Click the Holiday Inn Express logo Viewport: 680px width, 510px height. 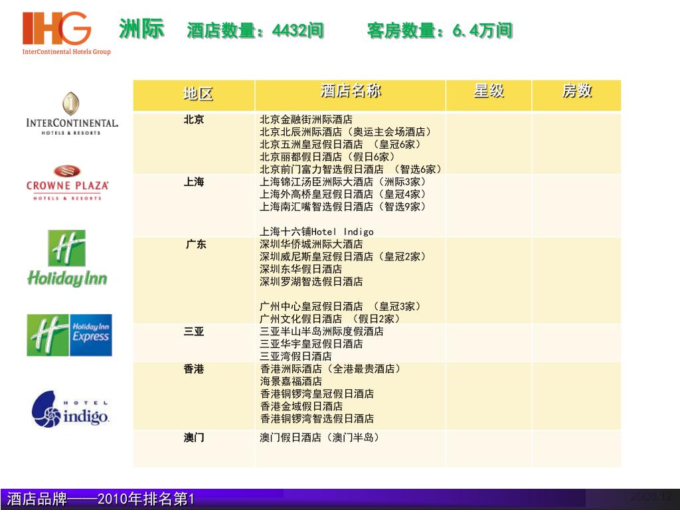[69, 335]
